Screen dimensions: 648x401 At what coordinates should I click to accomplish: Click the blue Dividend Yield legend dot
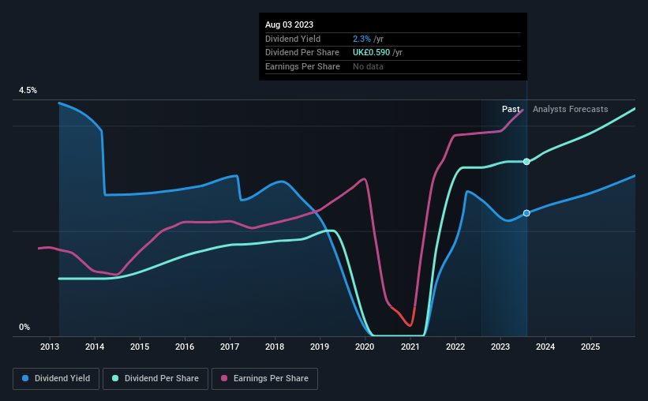[x=25, y=378]
